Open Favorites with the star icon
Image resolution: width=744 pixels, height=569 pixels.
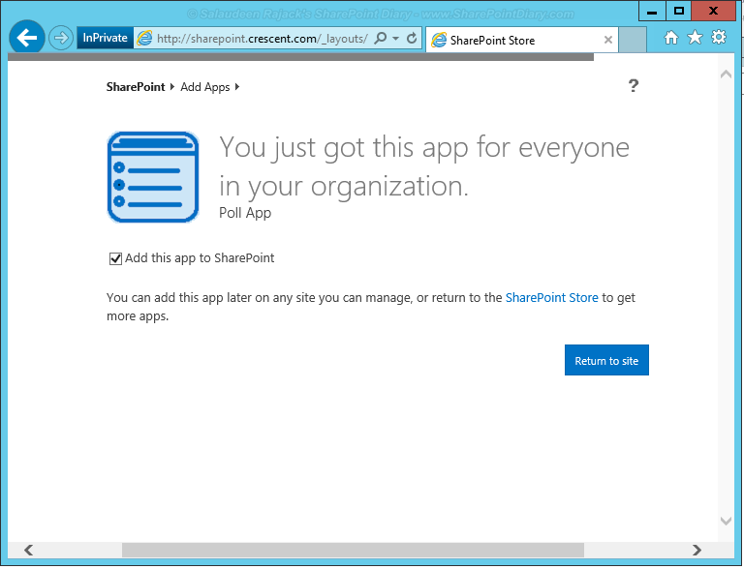(695, 37)
